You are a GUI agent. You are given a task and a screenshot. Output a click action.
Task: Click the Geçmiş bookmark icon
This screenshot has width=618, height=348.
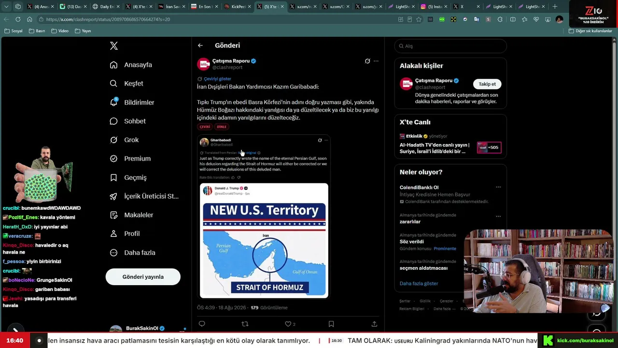pos(113,177)
